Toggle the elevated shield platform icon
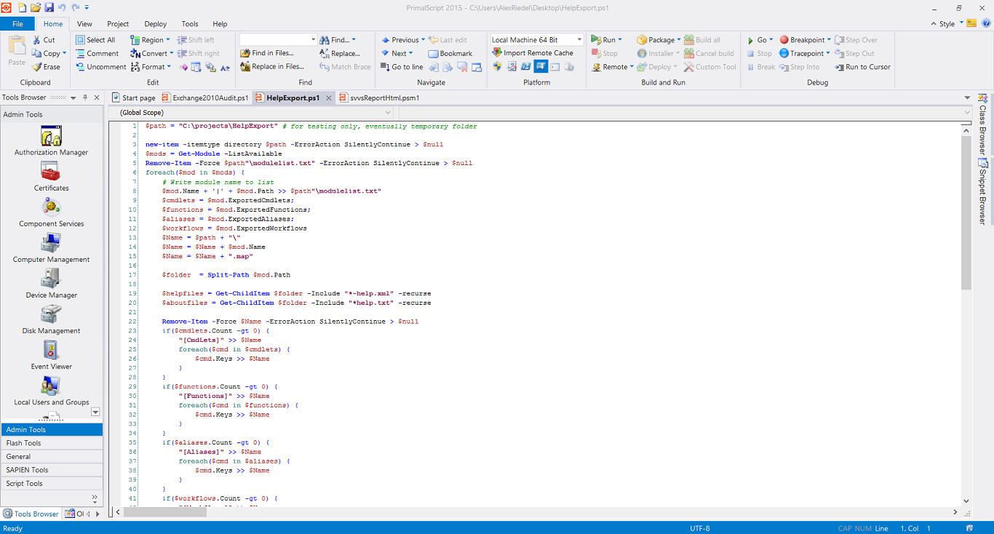The image size is (994, 534). (x=497, y=67)
